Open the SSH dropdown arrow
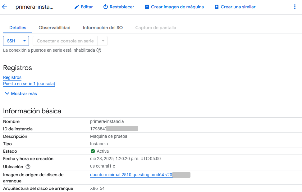The height and width of the screenshot is (192, 302). [x=24, y=41]
